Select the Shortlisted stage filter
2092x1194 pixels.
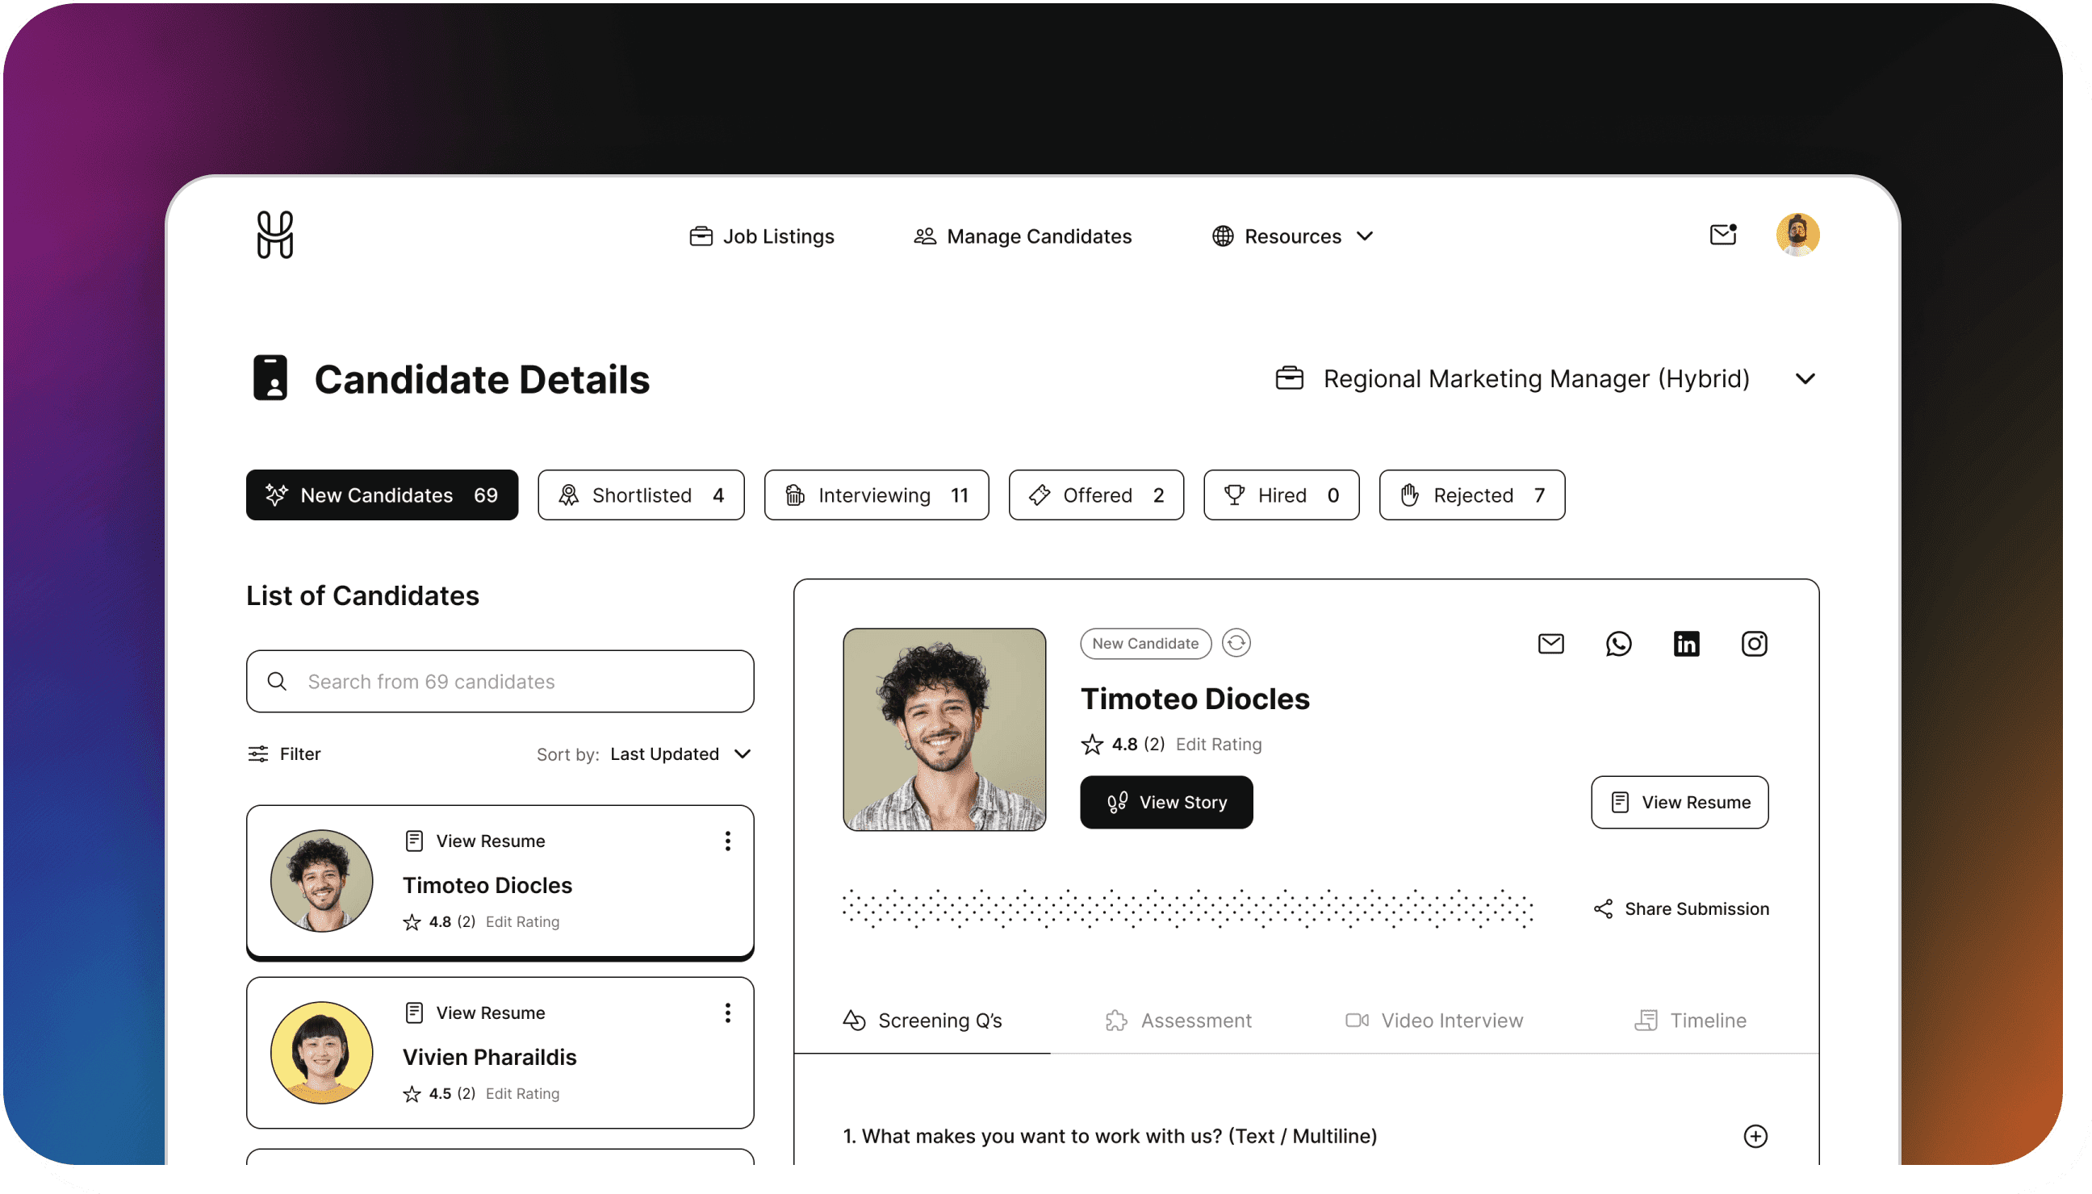[641, 495]
